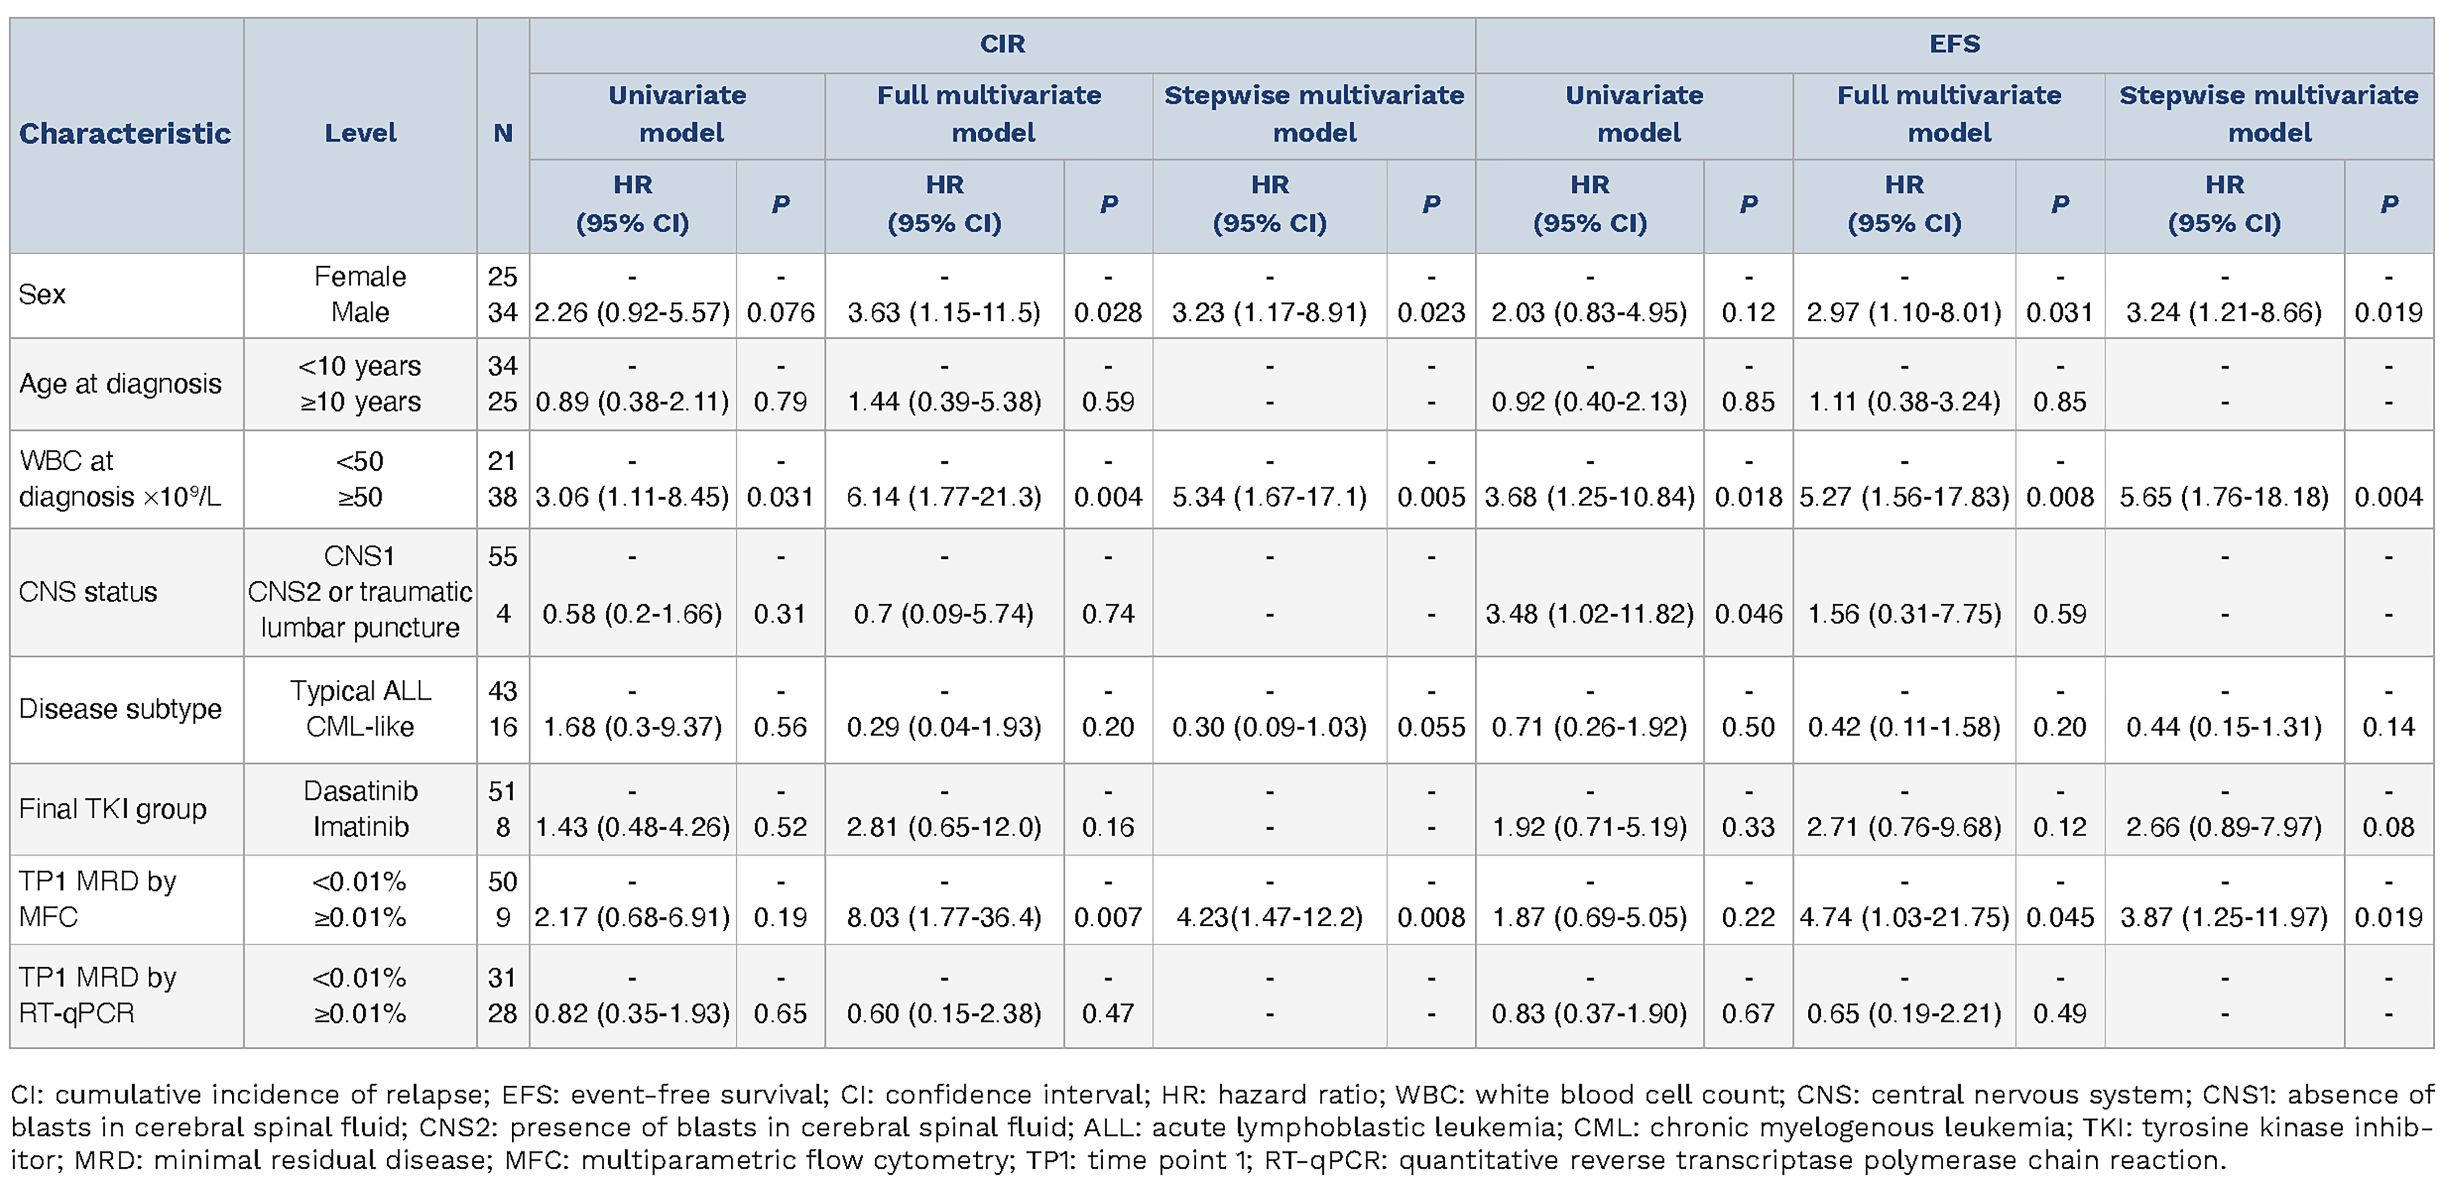This screenshot has height=1183, width=2451.
Task: Click the Sex row label
Action: 43,295
